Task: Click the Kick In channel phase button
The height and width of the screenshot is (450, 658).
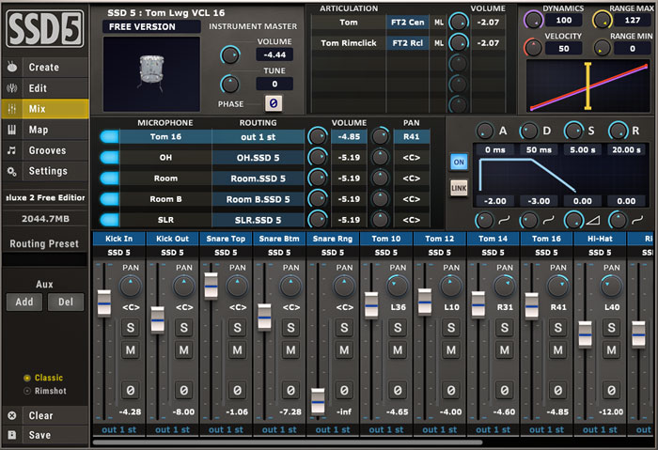Action: [x=131, y=391]
